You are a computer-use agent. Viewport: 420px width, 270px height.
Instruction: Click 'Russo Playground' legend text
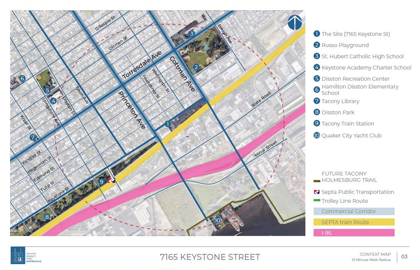pos(345,45)
